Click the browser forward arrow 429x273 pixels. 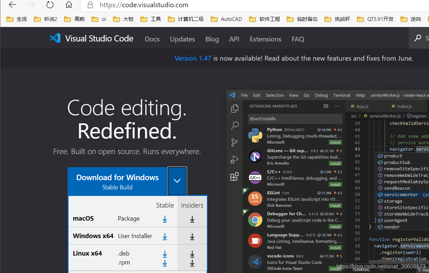[x=31, y=5]
